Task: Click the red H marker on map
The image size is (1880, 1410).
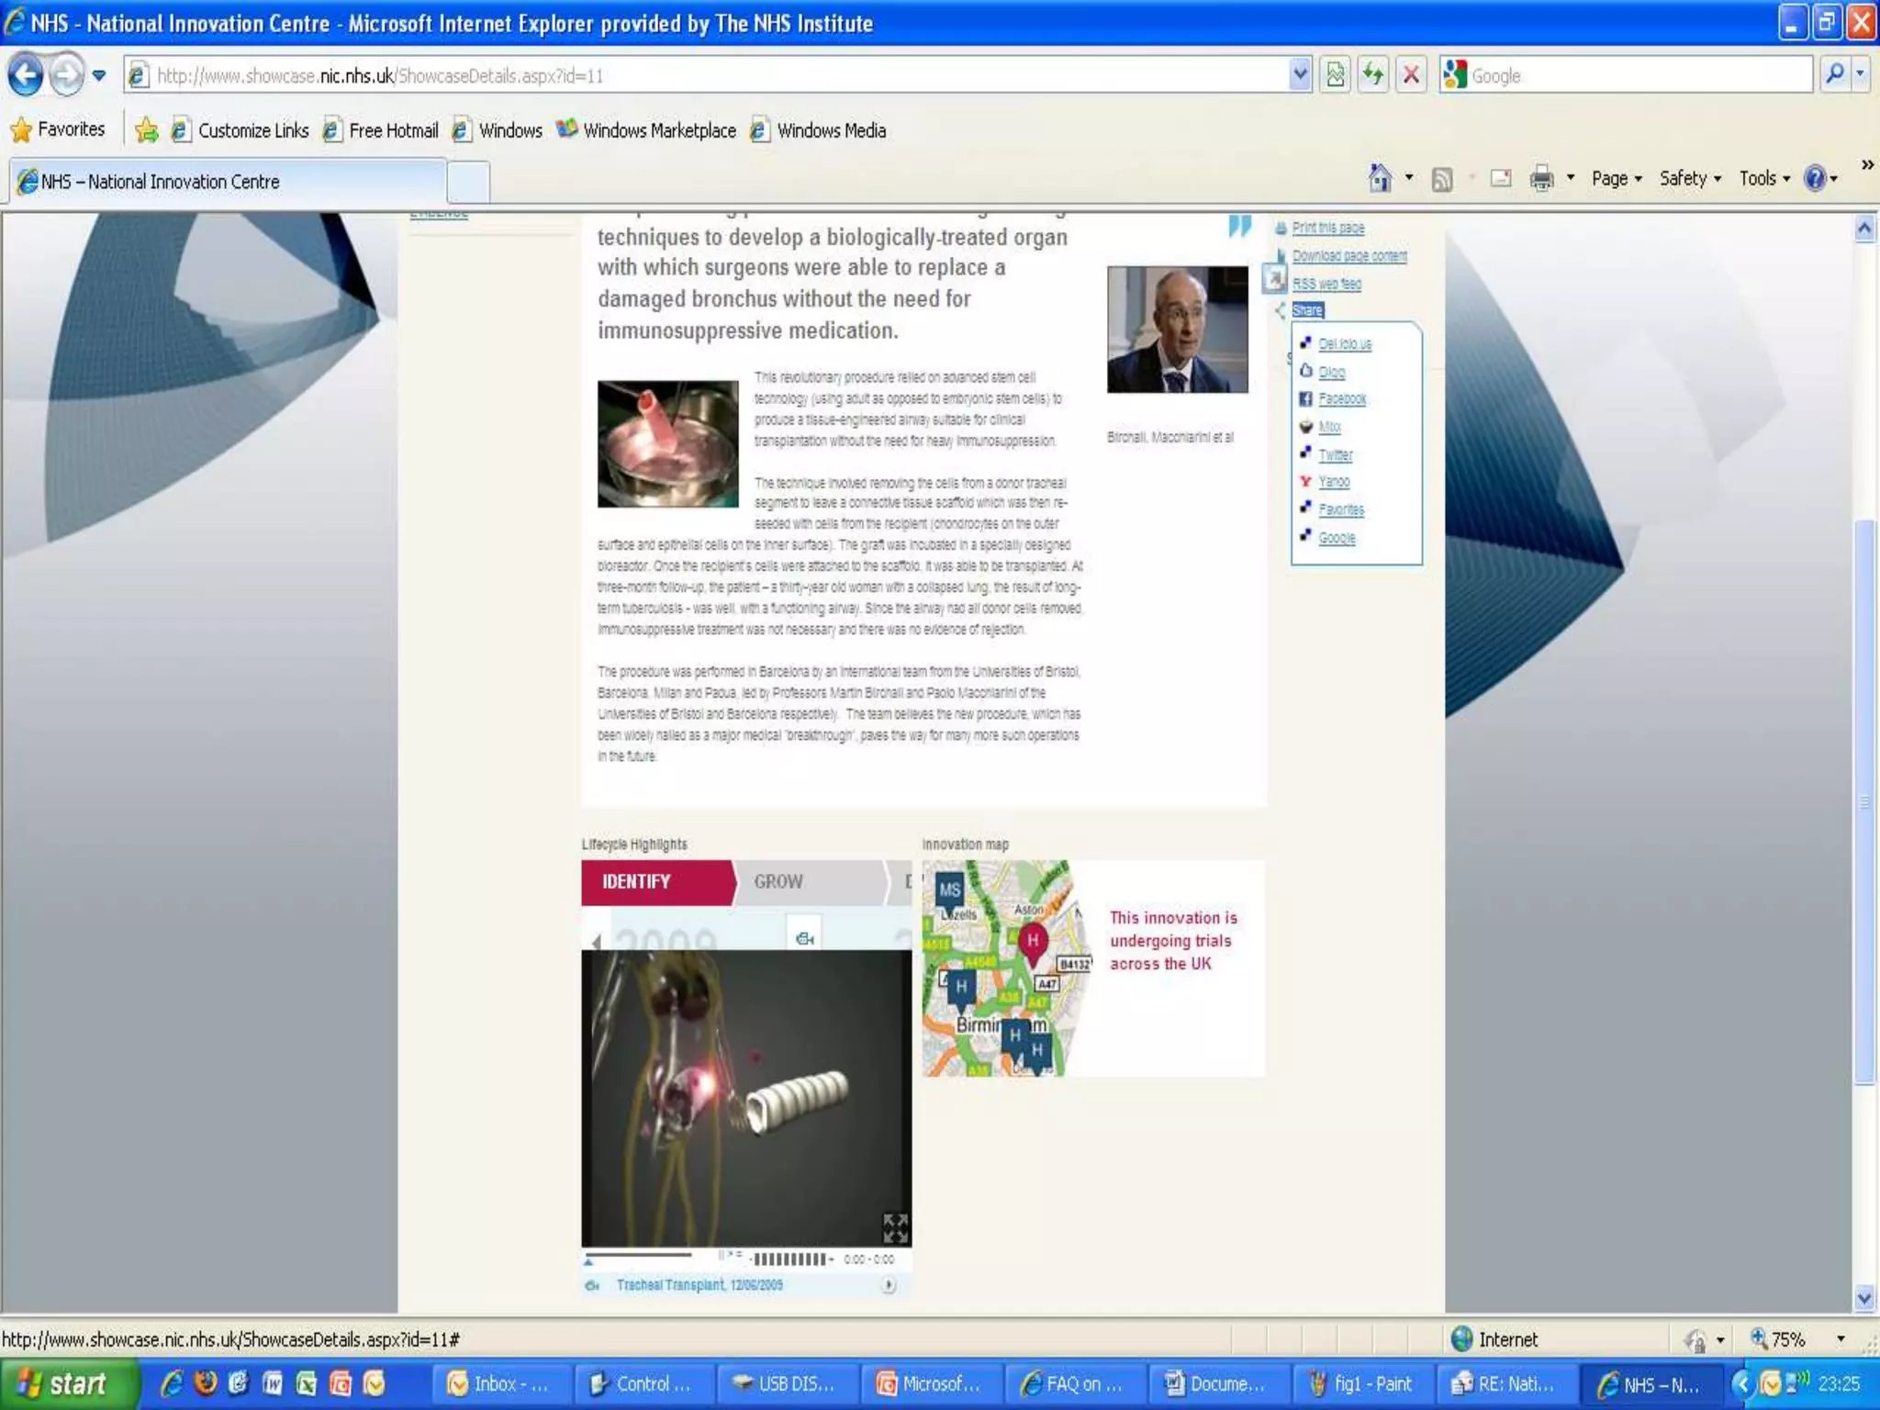Action: 1033,941
